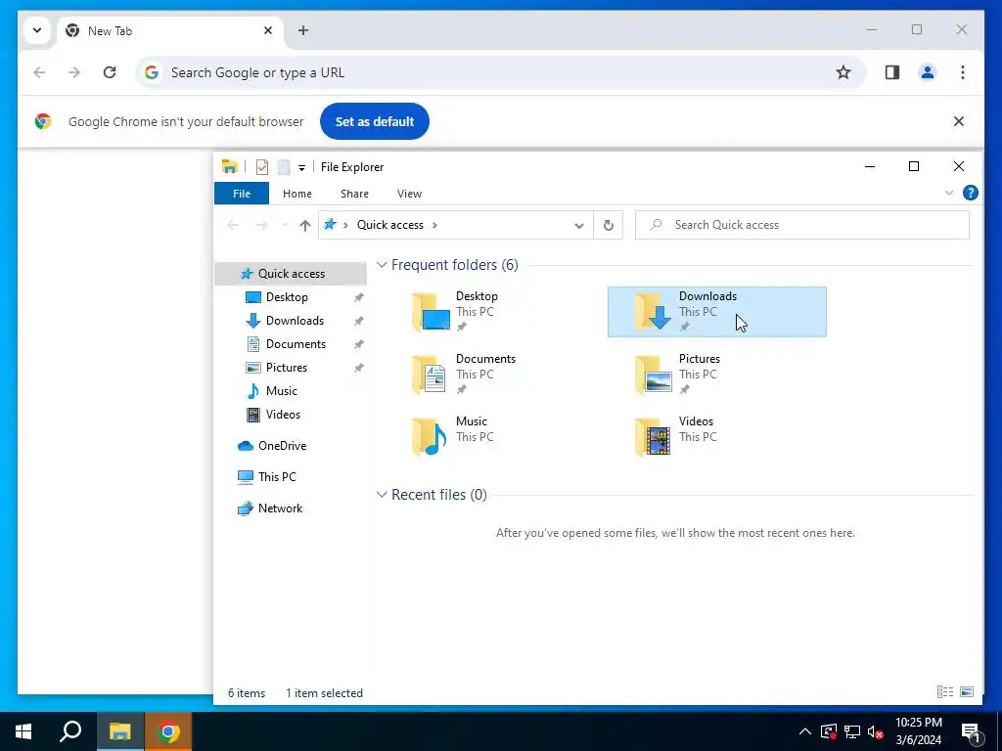This screenshot has width=1002, height=751.
Task: Open Chrome three-dot menu
Action: pyautogui.click(x=963, y=72)
